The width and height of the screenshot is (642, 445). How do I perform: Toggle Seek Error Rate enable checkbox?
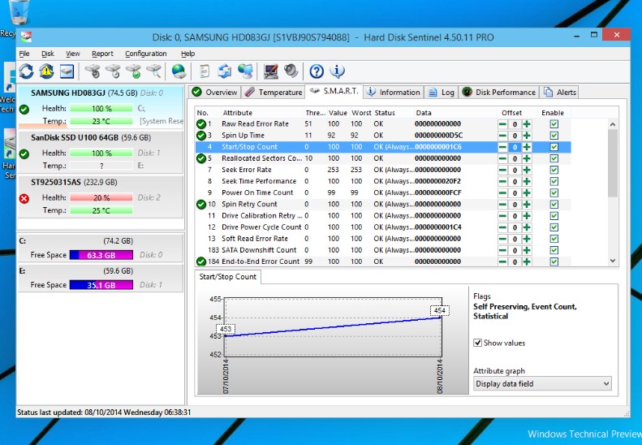tap(554, 170)
